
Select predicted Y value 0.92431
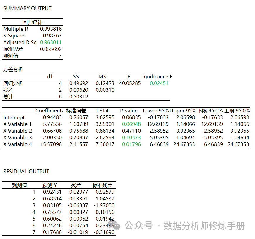tap(52, 192)
